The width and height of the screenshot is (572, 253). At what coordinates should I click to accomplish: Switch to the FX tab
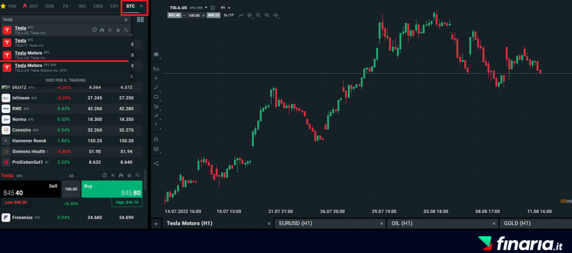[x=66, y=6]
